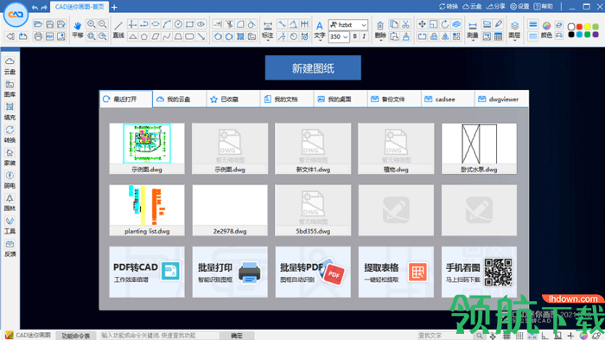Pick the black color swatch
This screenshot has height=340, width=605.
tap(571, 35)
